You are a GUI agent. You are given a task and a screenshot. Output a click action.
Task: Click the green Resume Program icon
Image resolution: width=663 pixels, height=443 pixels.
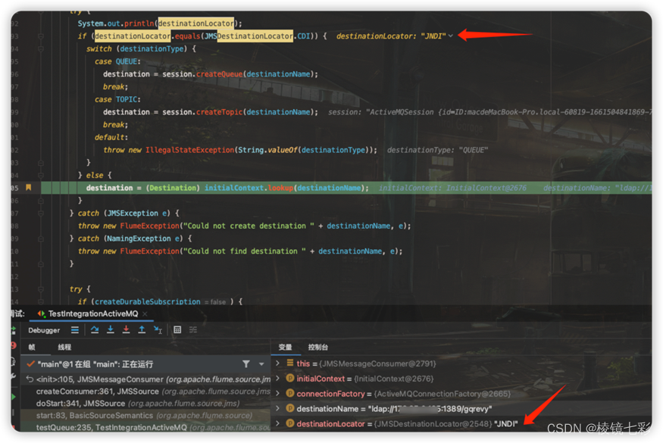[14, 397]
